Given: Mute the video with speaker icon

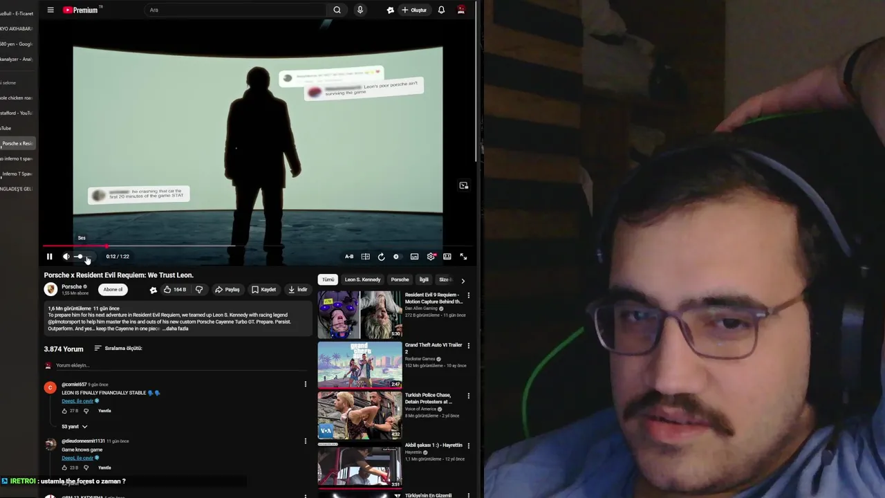Looking at the screenshot, I should click(x=66, y=257).
